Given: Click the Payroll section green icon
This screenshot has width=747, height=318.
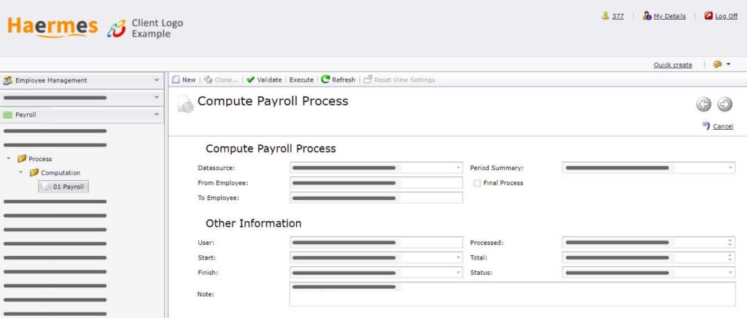Looking at the screenshot, I should pyautogui.click(x=8, y=115).
